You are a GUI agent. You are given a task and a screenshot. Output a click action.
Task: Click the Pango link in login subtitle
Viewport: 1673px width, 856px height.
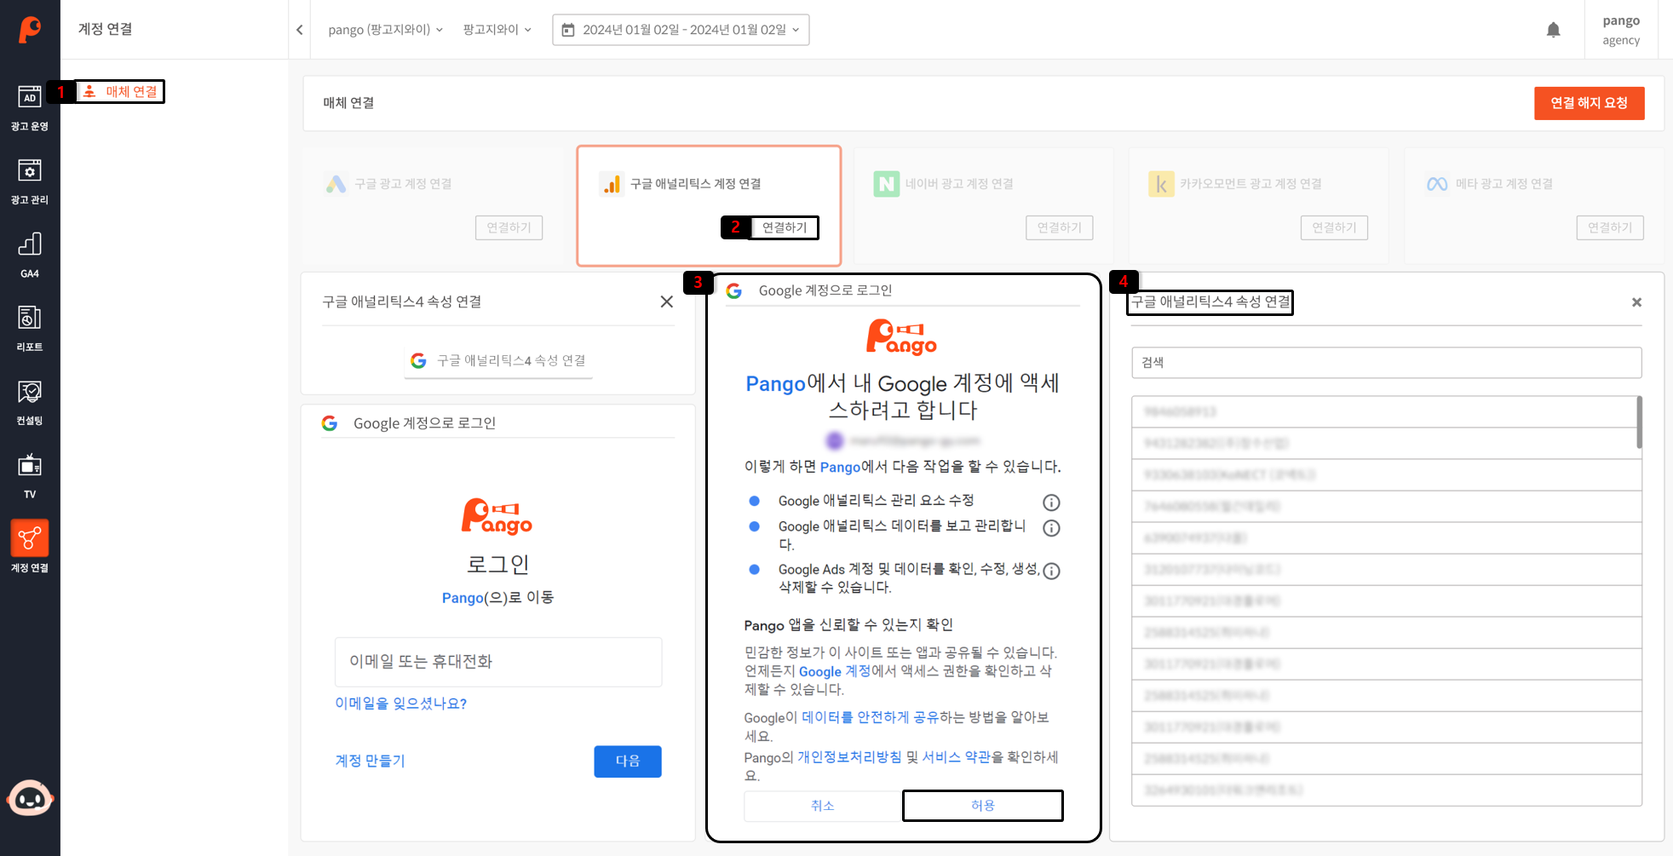[463, 598]
